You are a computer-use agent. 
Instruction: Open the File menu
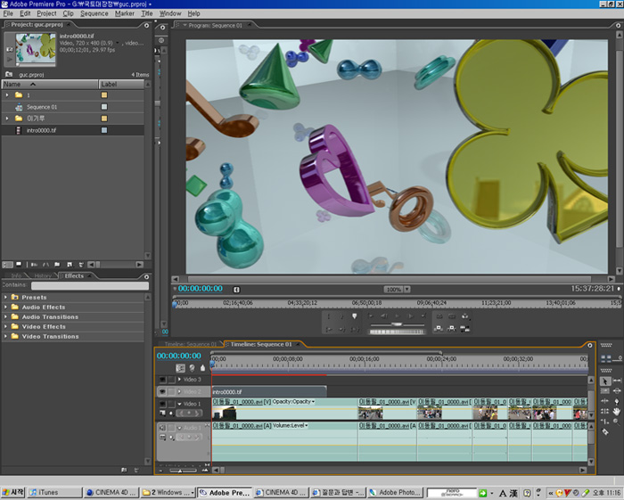(8, 13)
